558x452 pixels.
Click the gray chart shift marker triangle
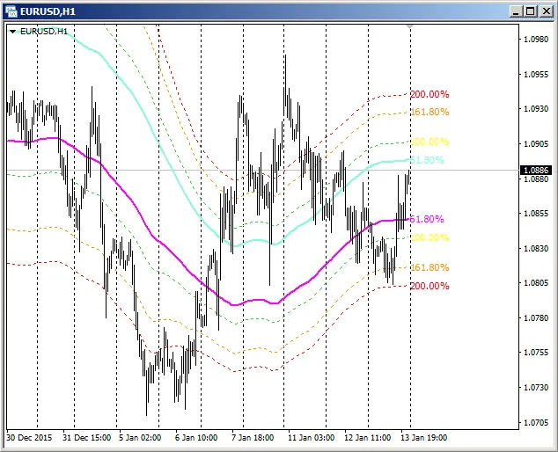click(409, 27)
